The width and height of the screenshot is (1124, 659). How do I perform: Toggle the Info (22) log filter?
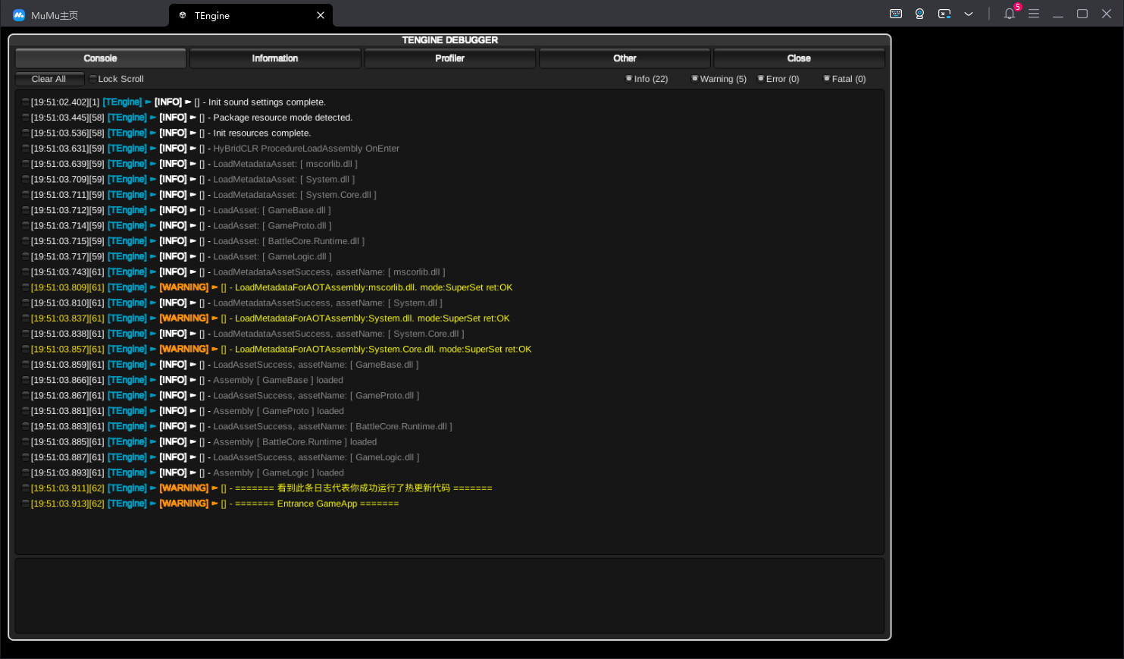(647, 79)
